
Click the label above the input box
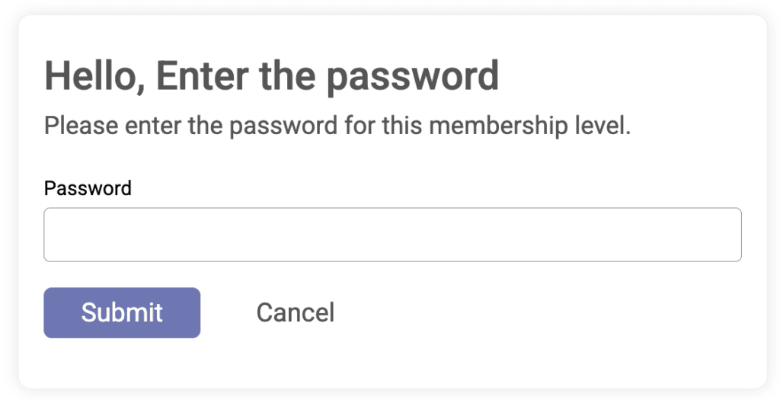tap(88, 188)
